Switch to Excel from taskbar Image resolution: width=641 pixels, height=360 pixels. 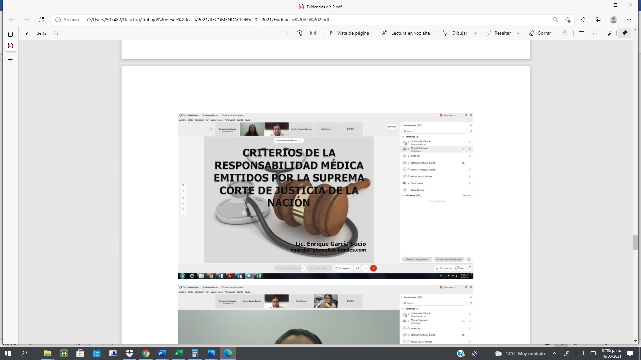click(x=178, y=353)
